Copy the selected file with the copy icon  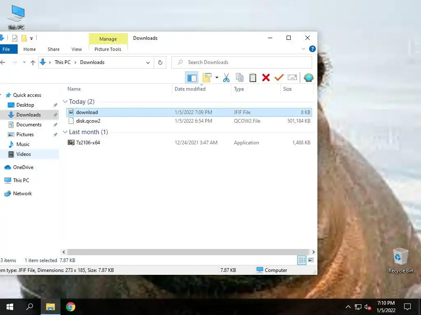coord(240,78)
